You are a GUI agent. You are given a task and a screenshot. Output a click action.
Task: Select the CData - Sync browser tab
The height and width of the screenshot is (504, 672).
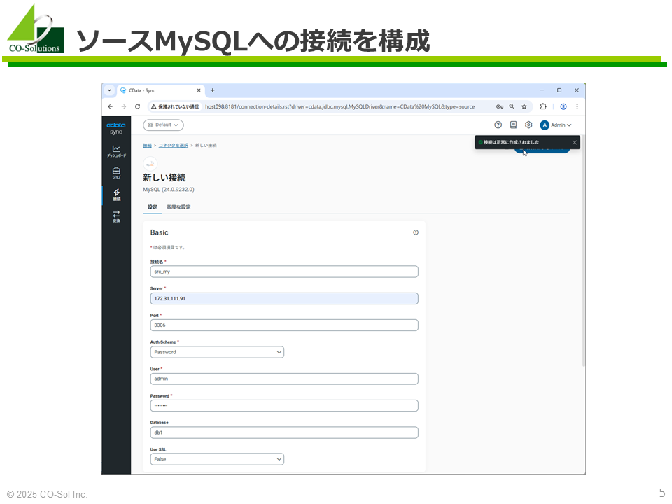coord(160,90)
